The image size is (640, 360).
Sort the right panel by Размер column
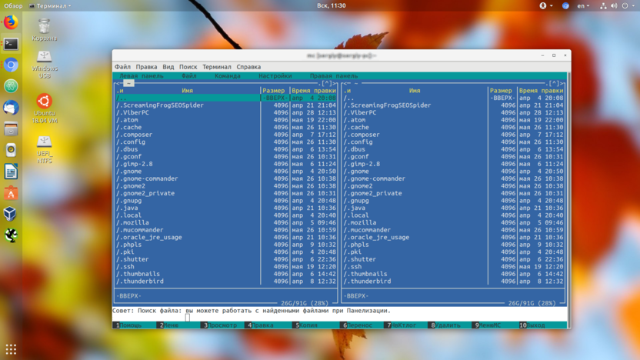tap(501, 91)
